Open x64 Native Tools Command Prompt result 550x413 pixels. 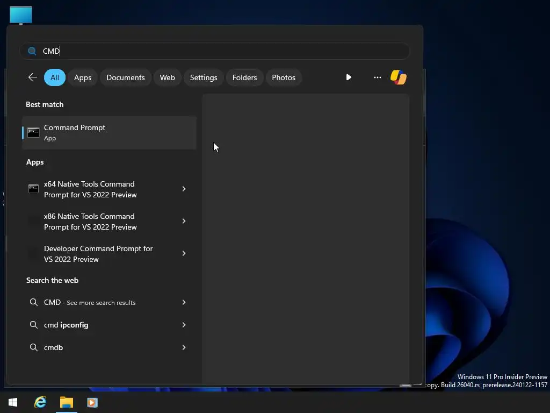[x=109, y=189]
